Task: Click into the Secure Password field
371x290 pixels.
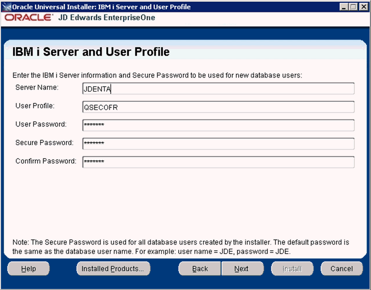Action: [218, 144]
